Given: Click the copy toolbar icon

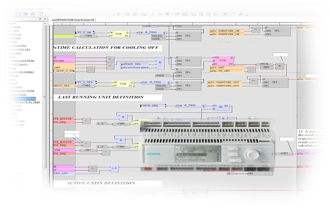Looking at the screenshot, I should [x=160, y=14].
